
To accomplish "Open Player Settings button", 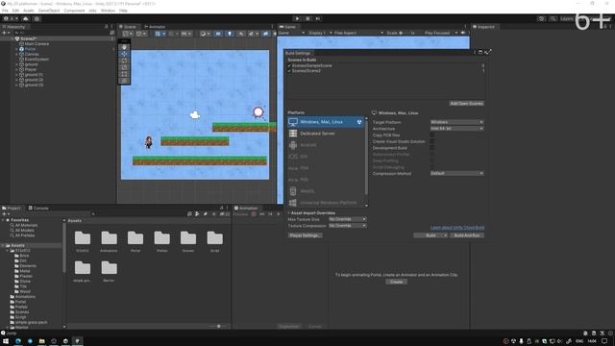I will coord(305,235).
